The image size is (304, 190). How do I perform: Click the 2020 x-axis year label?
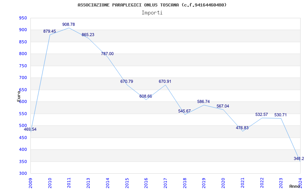point(223,183)
